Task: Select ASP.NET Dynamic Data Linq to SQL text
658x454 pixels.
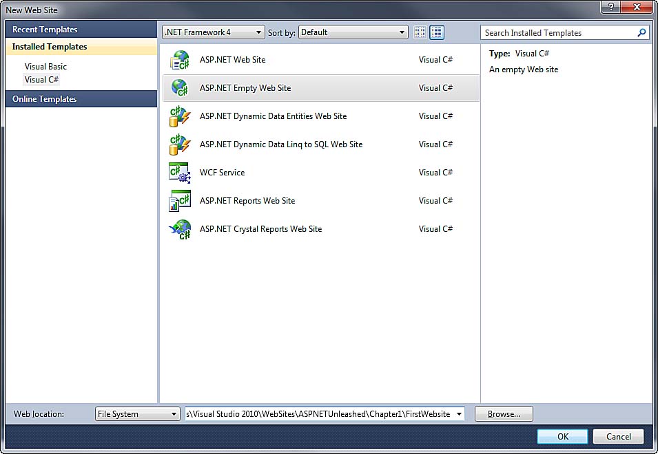Action: [x=281, y=144]
